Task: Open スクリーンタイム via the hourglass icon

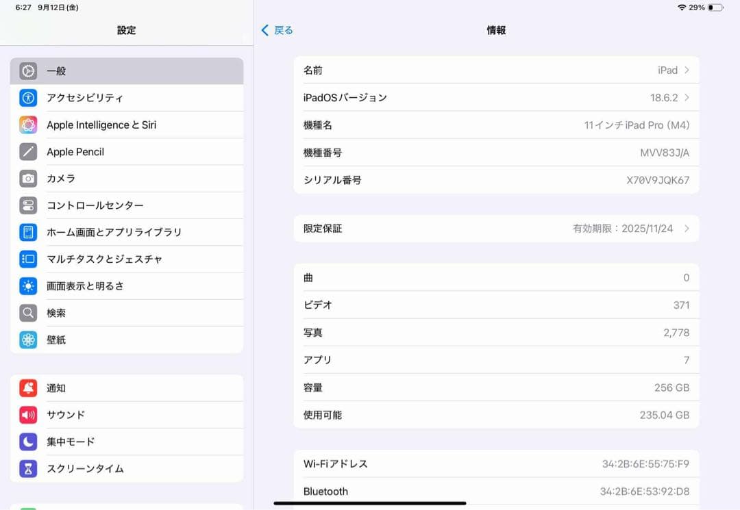Action: click(27, 469)
